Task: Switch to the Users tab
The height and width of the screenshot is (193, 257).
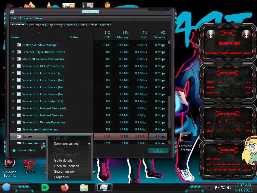Action: tap(82, 25)
